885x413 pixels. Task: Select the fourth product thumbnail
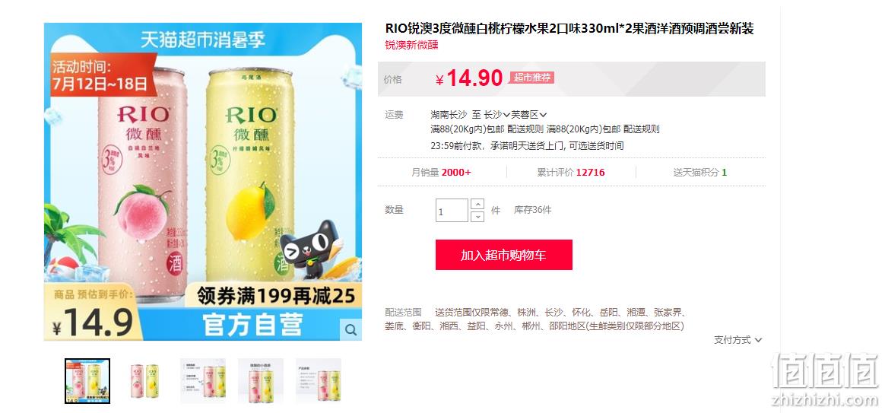[x=261, y=381]
